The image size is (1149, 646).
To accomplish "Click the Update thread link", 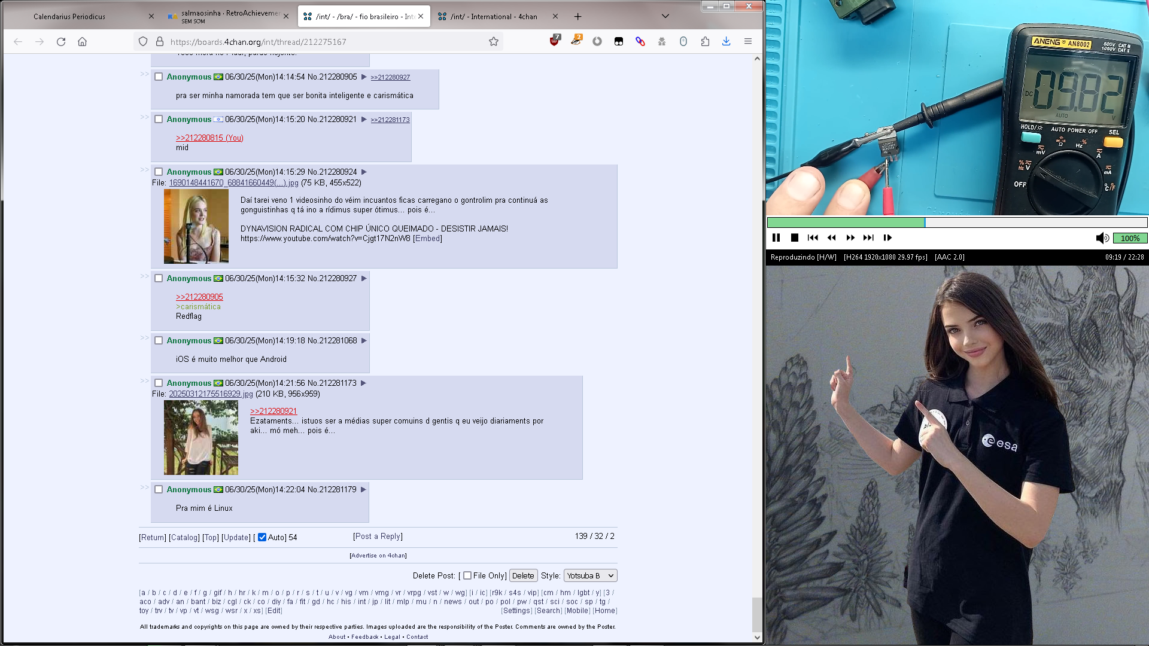I will click(236, 537).
